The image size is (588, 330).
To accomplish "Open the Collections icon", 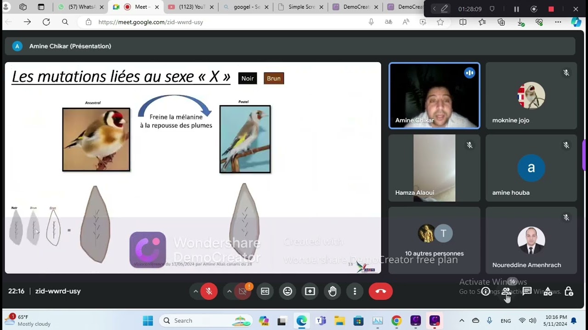I will click(x=501, y=22).
